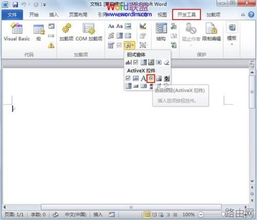Insert ActiveX Text Box control

pyautogui.click(x=136, y=78)
